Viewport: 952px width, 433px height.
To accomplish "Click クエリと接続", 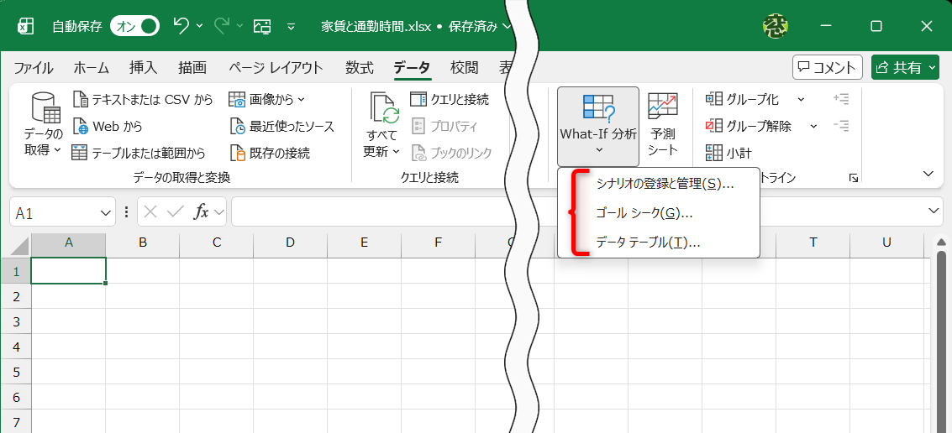I will click(450, 100).
